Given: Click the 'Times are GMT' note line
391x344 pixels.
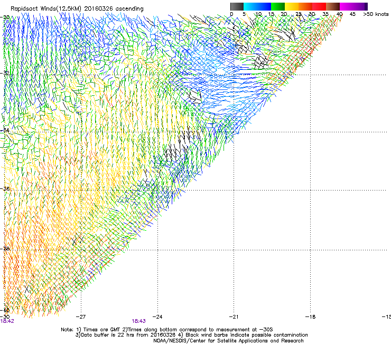Looking at the screenshot, I should (167, 330).
